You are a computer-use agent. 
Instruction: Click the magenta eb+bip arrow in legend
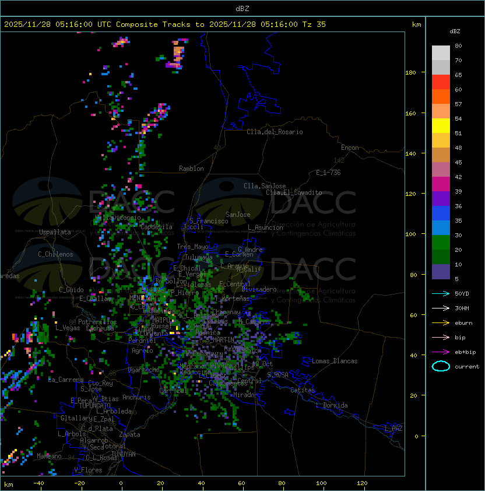[x=441, y=352]
